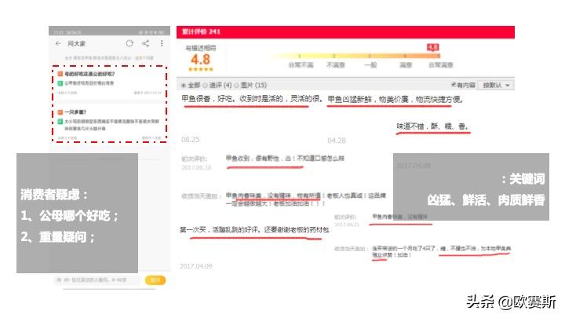Click the 非常不满 rating label

(x=301, y=65)
